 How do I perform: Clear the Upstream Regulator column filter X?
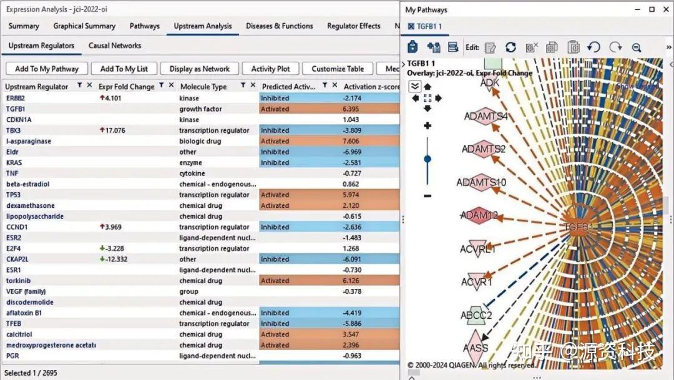(89, 85)
